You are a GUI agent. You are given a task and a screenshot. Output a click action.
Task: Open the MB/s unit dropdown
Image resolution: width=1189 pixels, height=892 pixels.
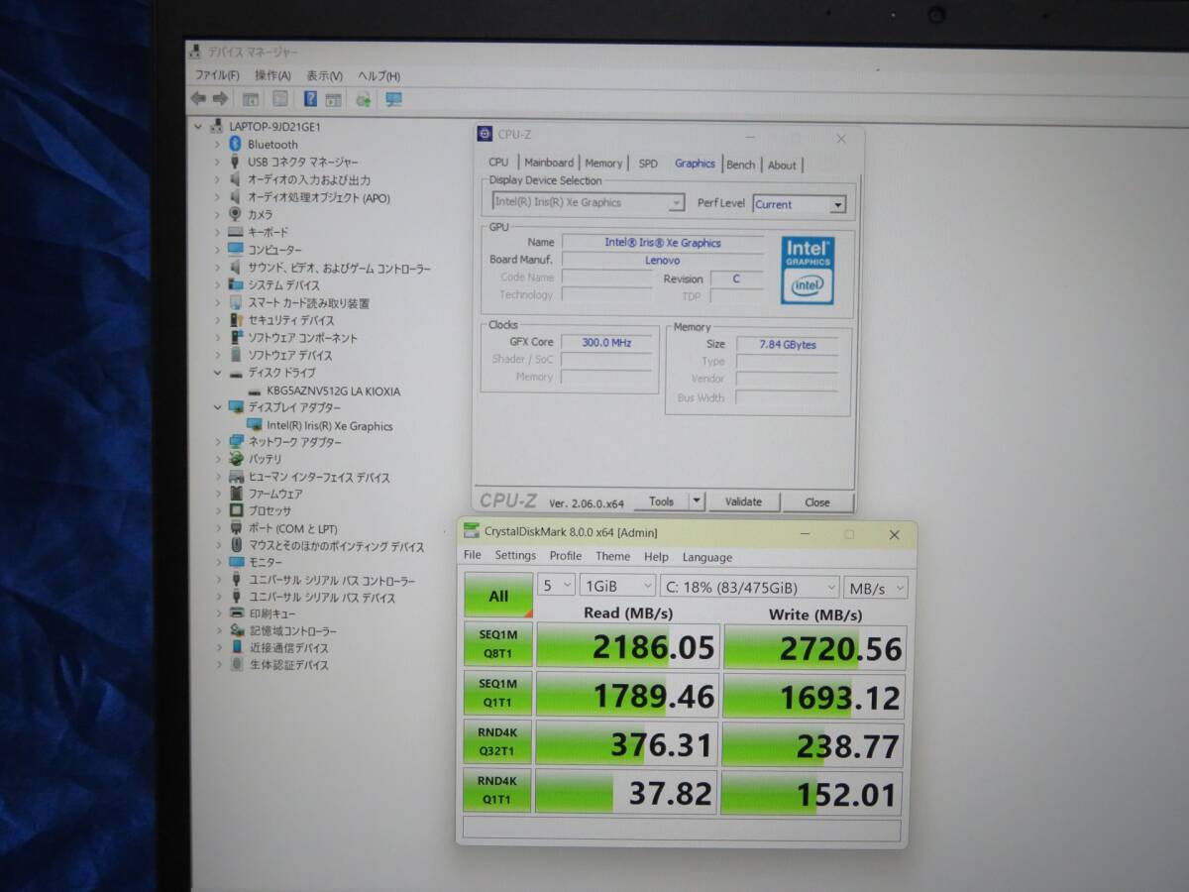point(877,588)
